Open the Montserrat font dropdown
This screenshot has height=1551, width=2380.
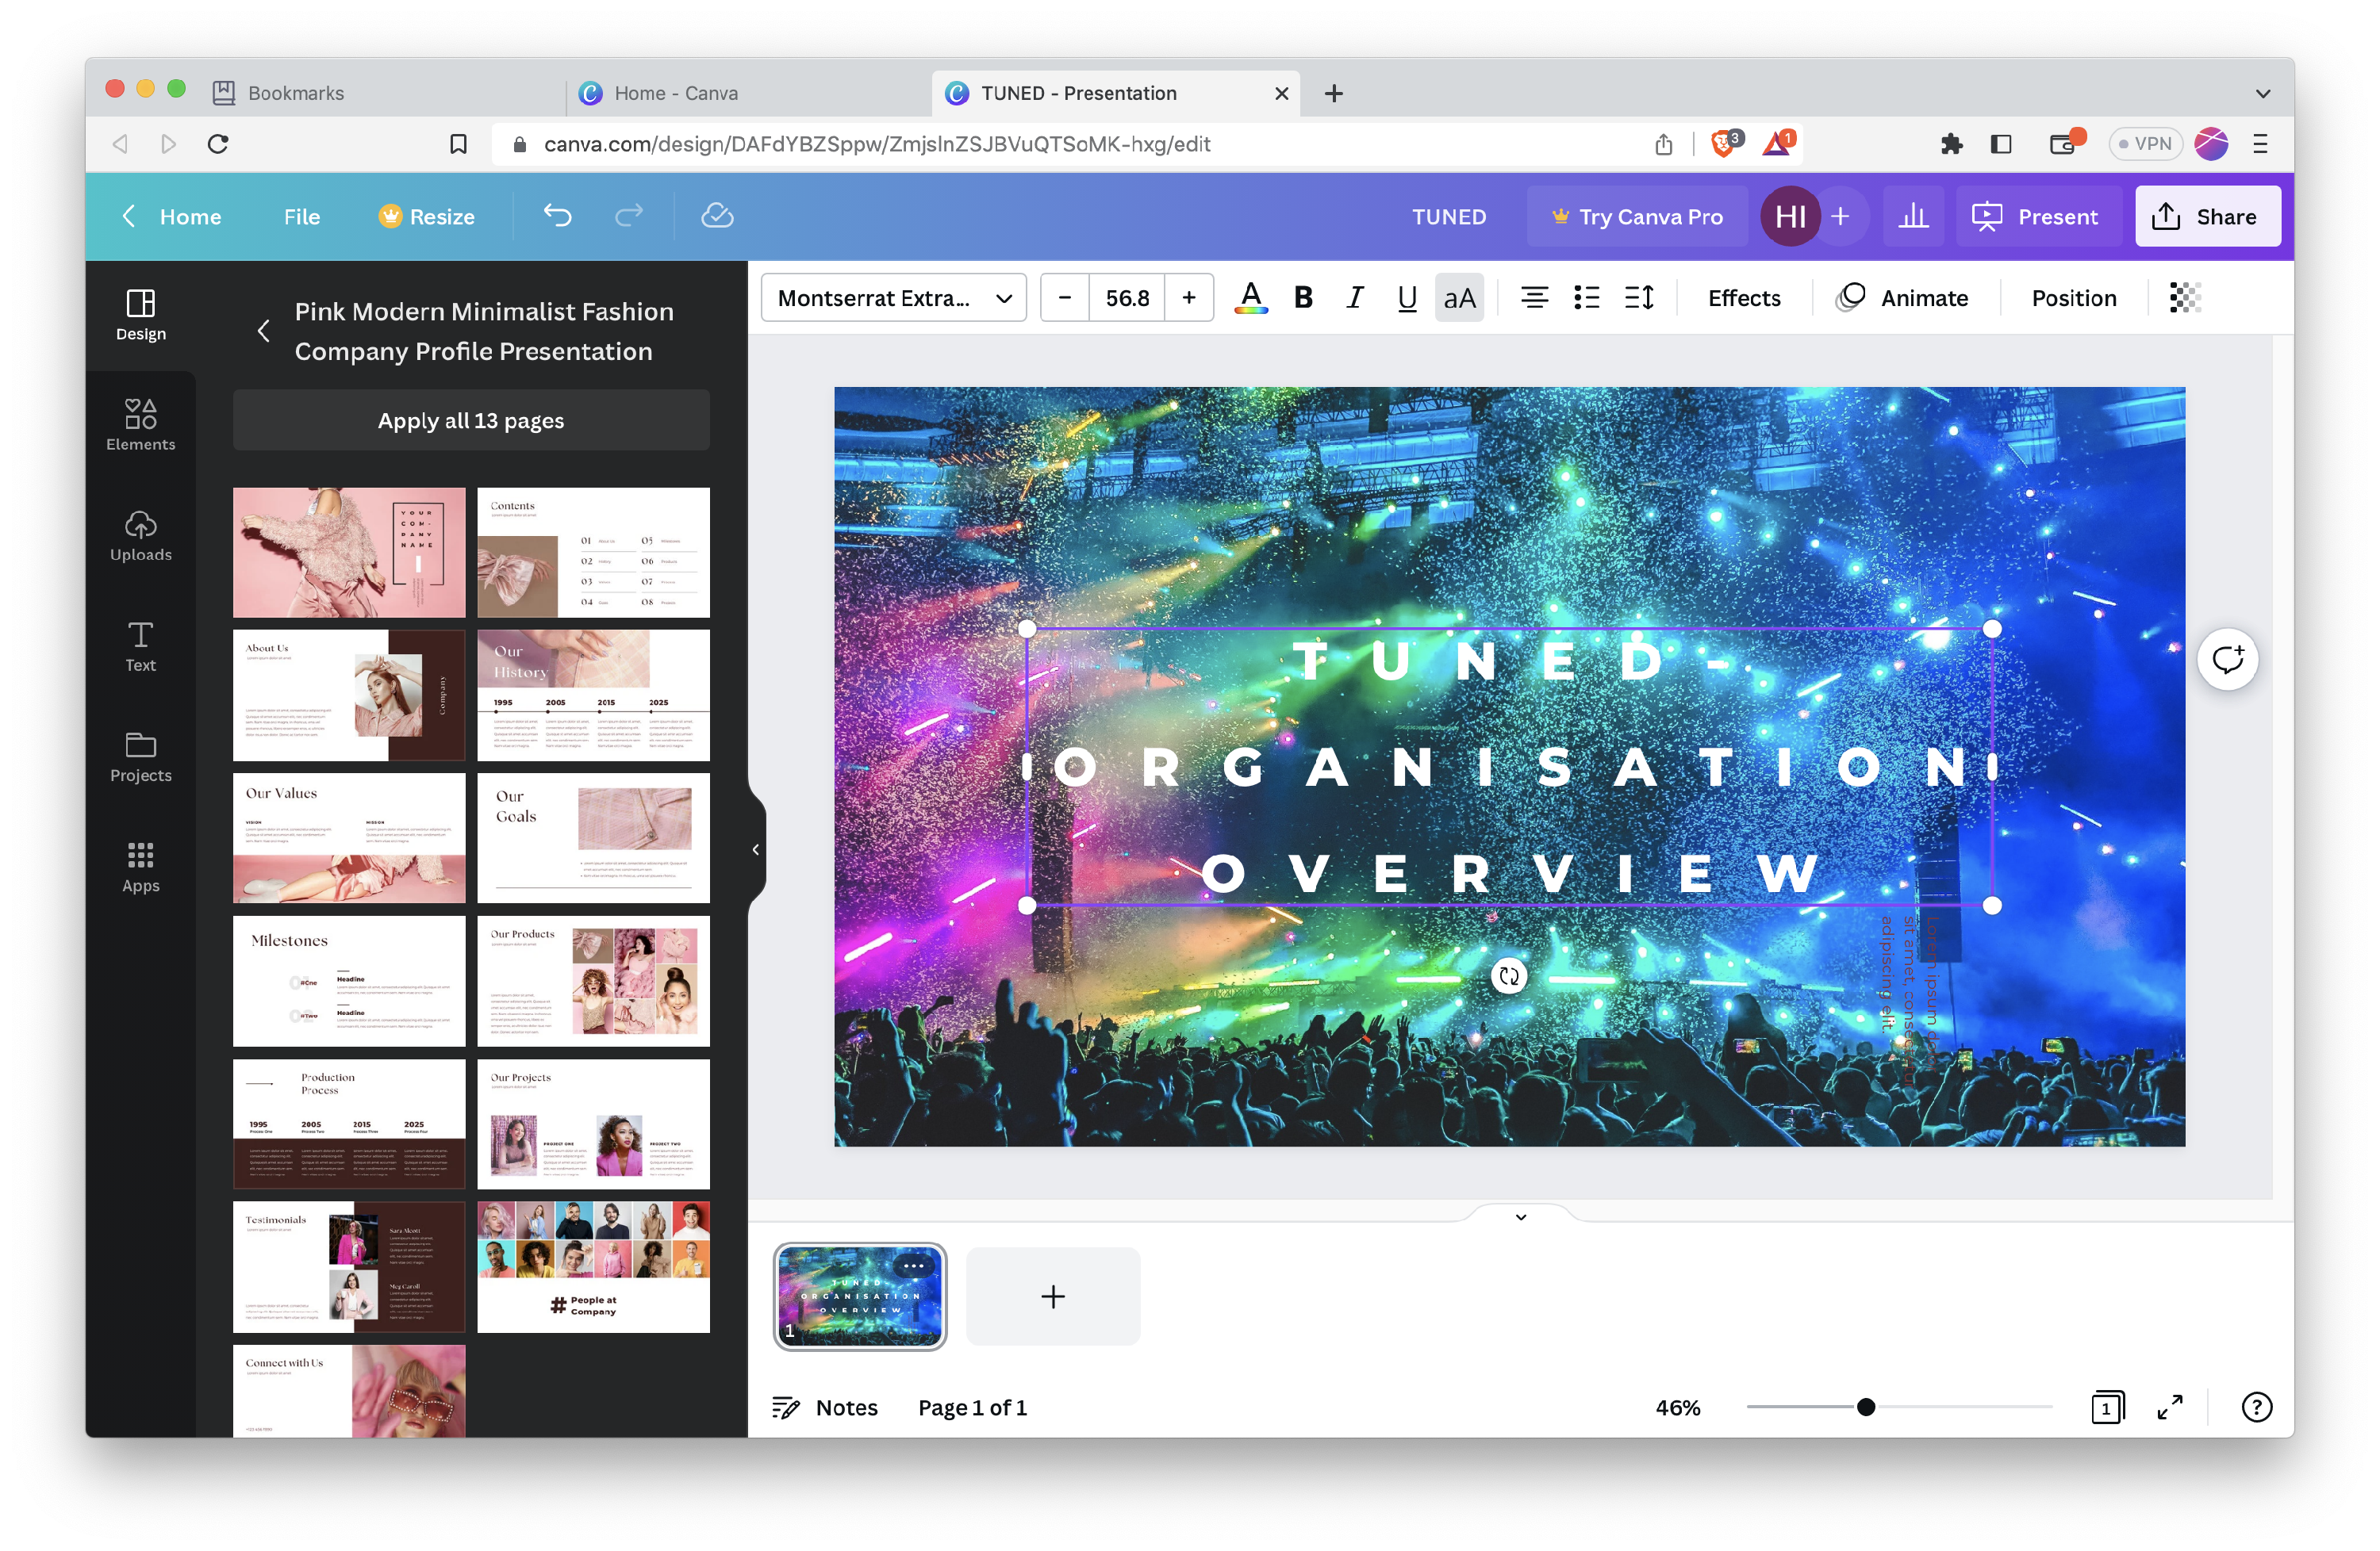[893, 298]
